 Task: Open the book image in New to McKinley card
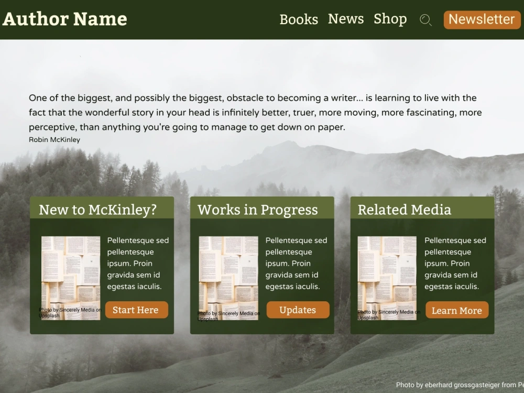click(x=71, y=278)
